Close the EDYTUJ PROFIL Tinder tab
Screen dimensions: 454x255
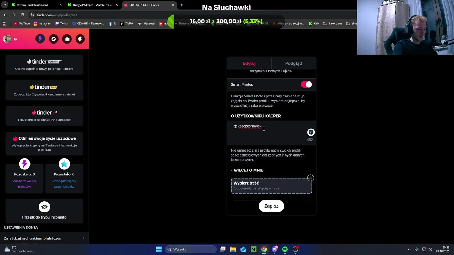[173, 5]
